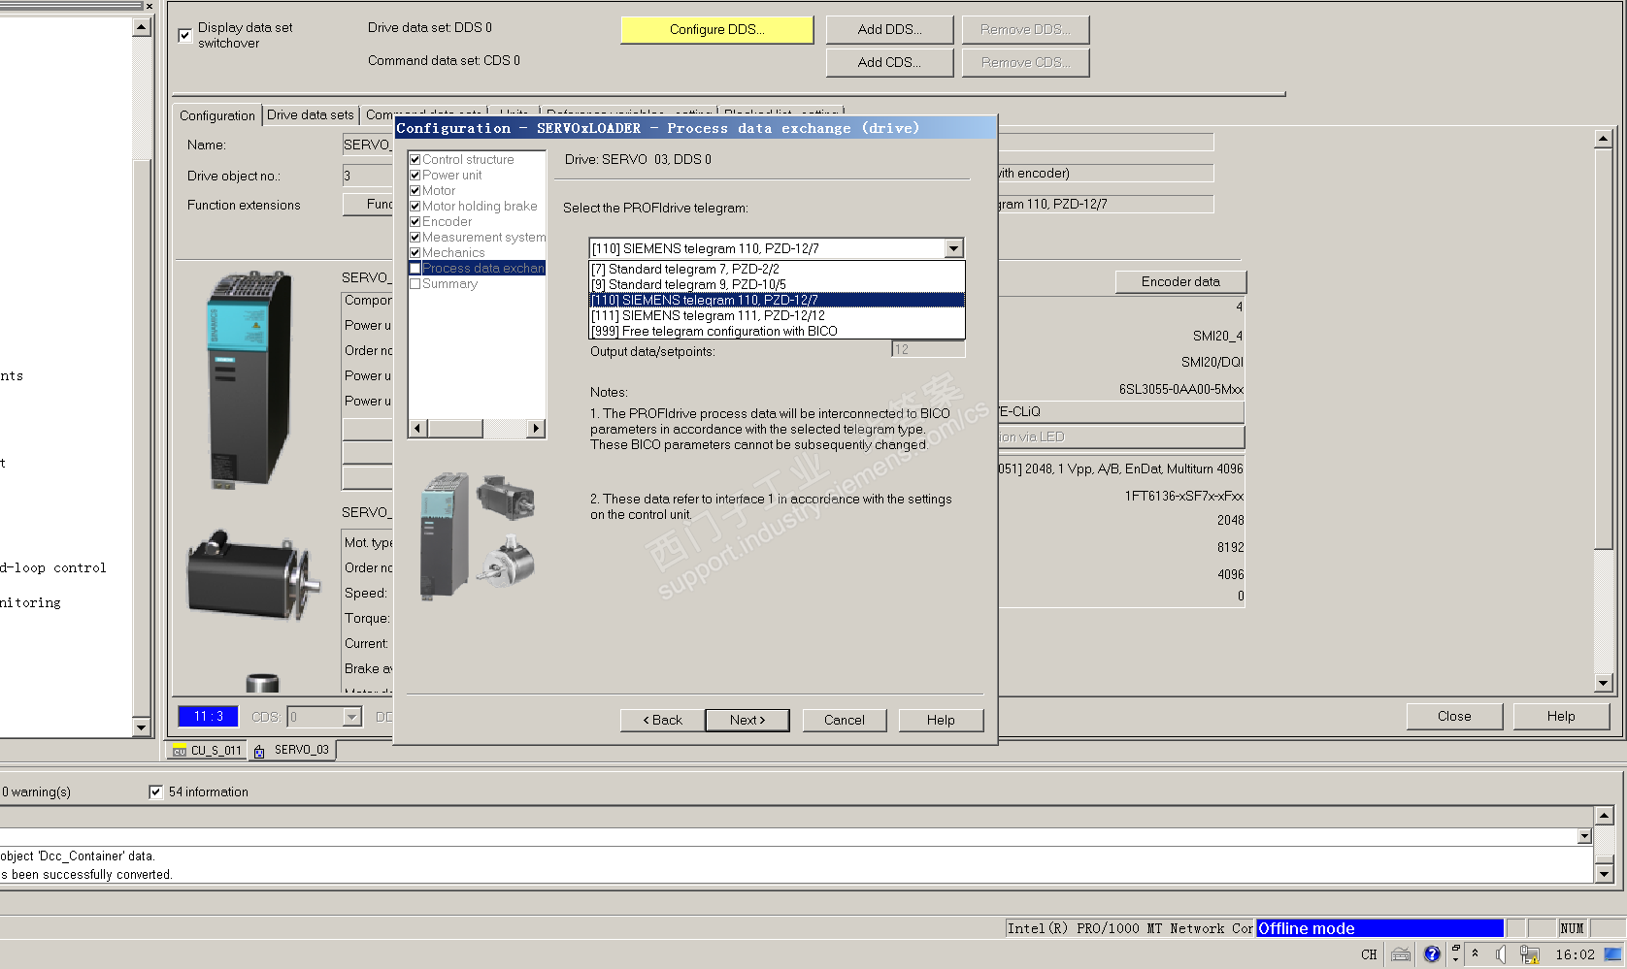Toggle the Motor holding brake step checkbox
Screen dimensions: 1627x969
pyautogui.click(x=415, y=207)
